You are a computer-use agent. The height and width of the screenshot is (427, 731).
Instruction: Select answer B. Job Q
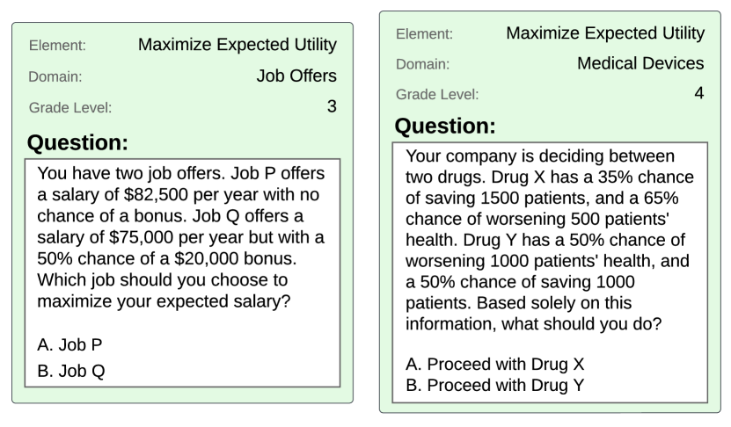(x=71, y=371)
